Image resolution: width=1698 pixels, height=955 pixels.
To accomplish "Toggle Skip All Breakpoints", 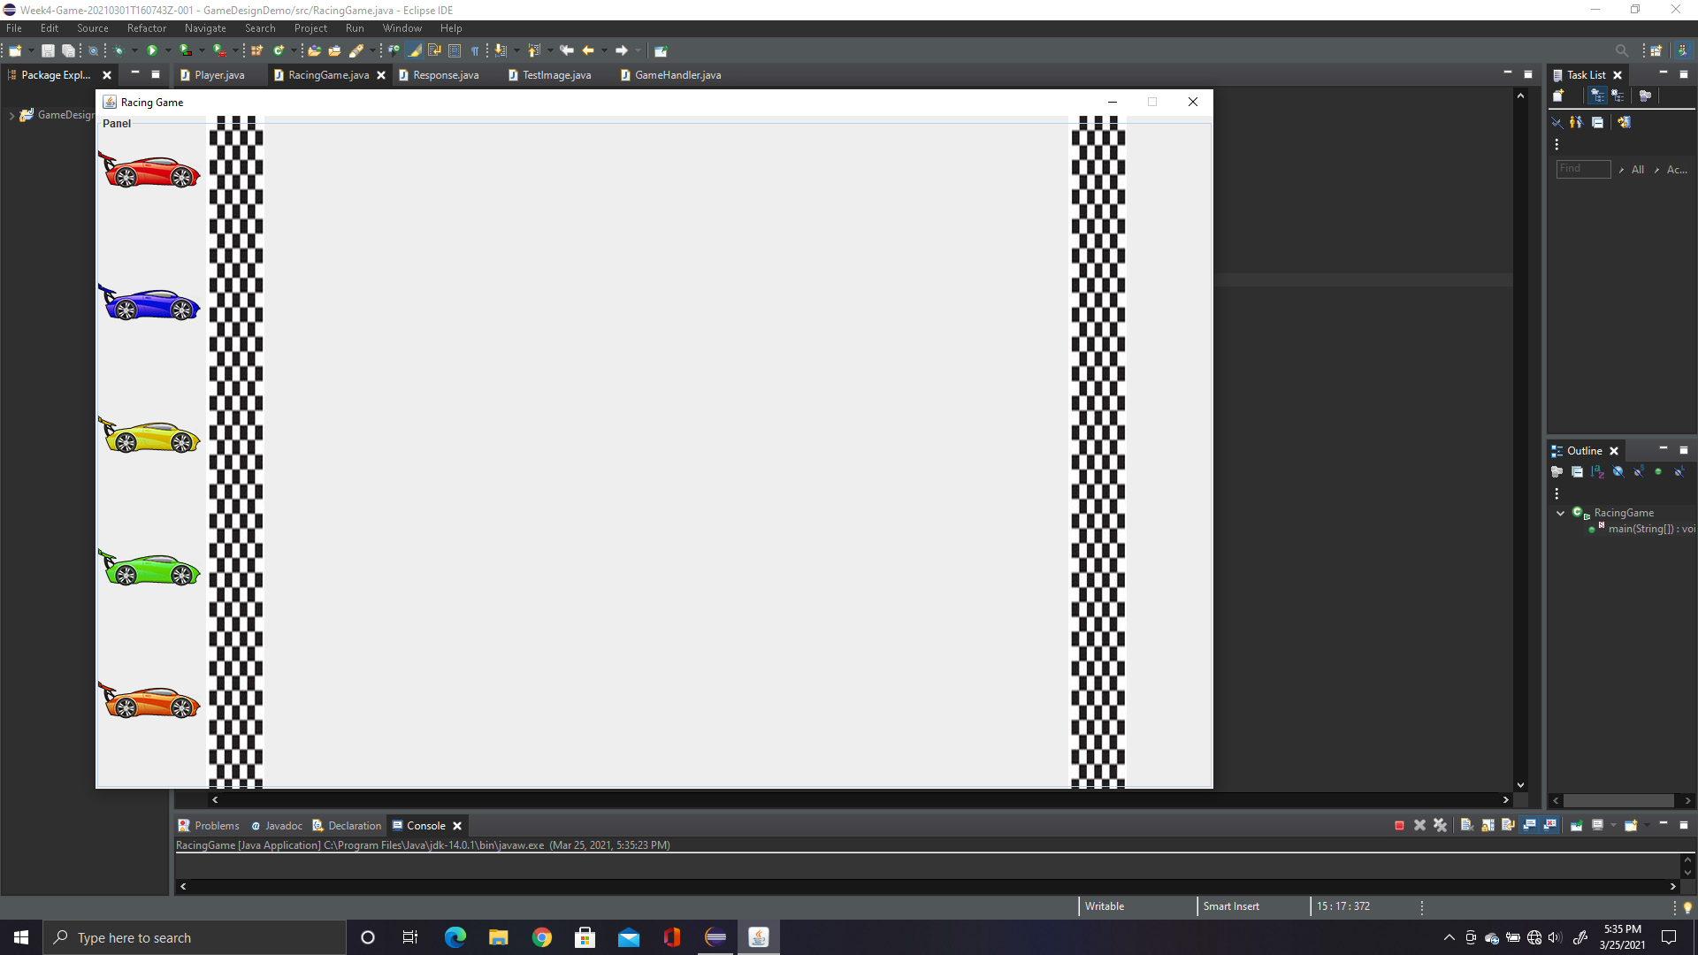I will pos(93,50).
